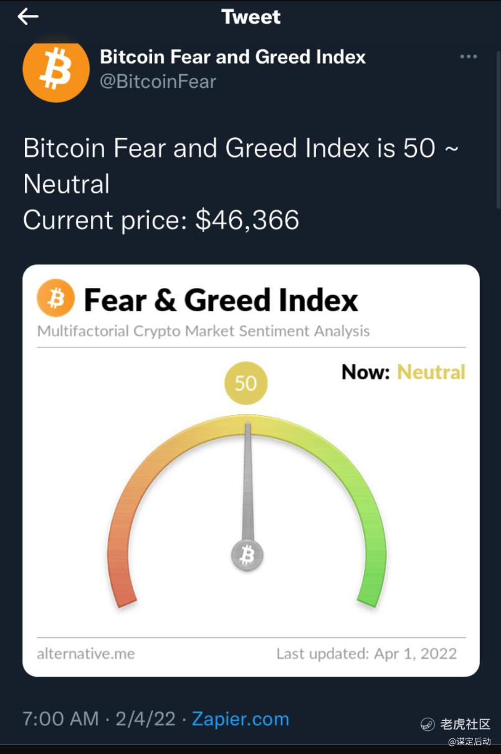Screen dimensions: 501x754
Task: Click the yellow 50 value bubble
Action: tap(246, 383)
